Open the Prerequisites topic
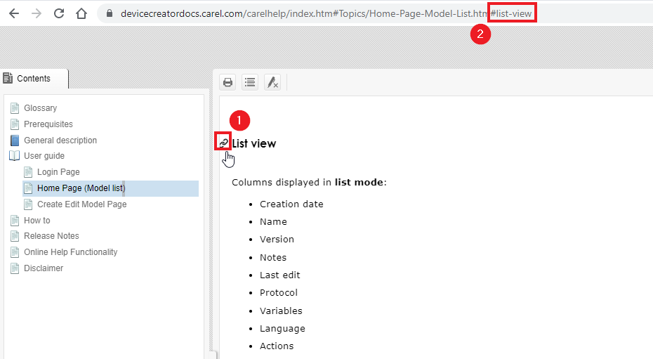 point(48,124)
